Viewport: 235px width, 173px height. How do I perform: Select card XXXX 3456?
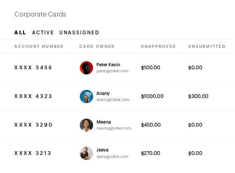[x=33, y=68]
